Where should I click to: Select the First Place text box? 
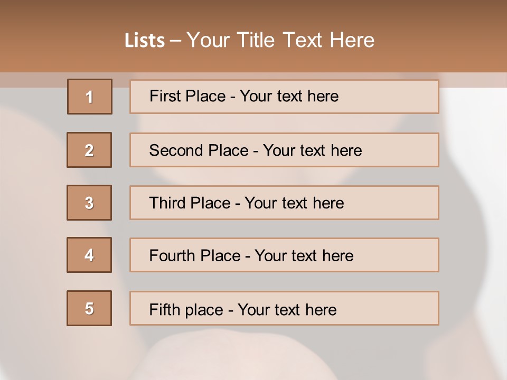284,97
